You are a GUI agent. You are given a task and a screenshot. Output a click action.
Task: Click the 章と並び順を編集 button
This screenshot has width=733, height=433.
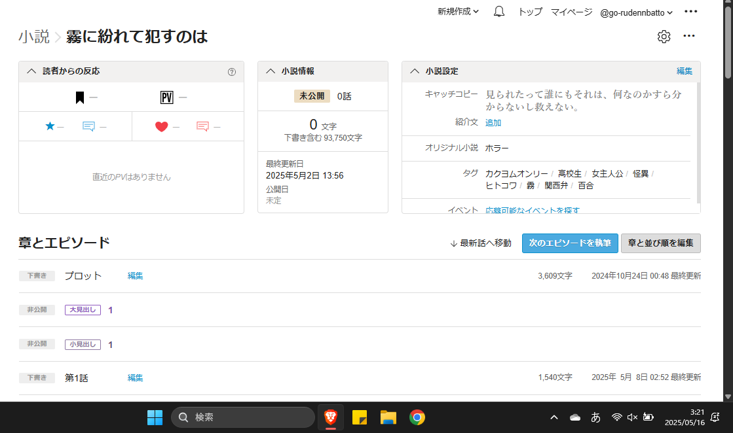660,243
